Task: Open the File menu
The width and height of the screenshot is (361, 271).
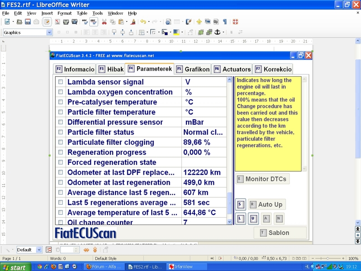Action: tap(5, 13)
